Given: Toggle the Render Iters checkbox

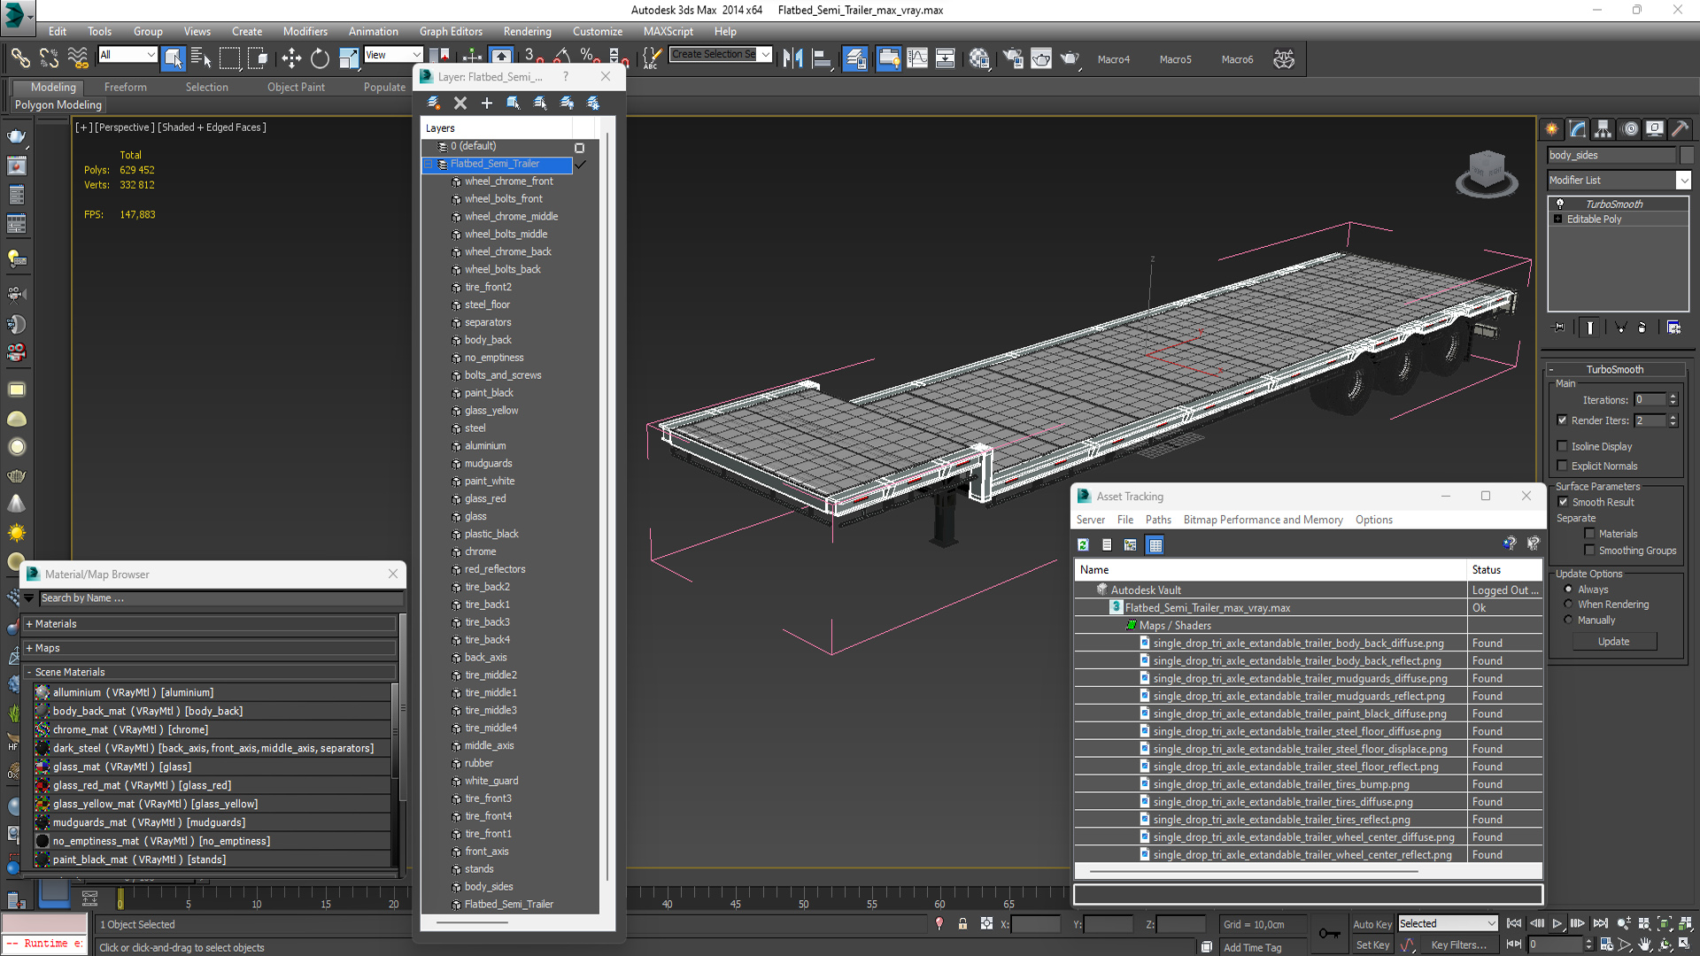Looking at the screenshot, I should coord(1562,420).
